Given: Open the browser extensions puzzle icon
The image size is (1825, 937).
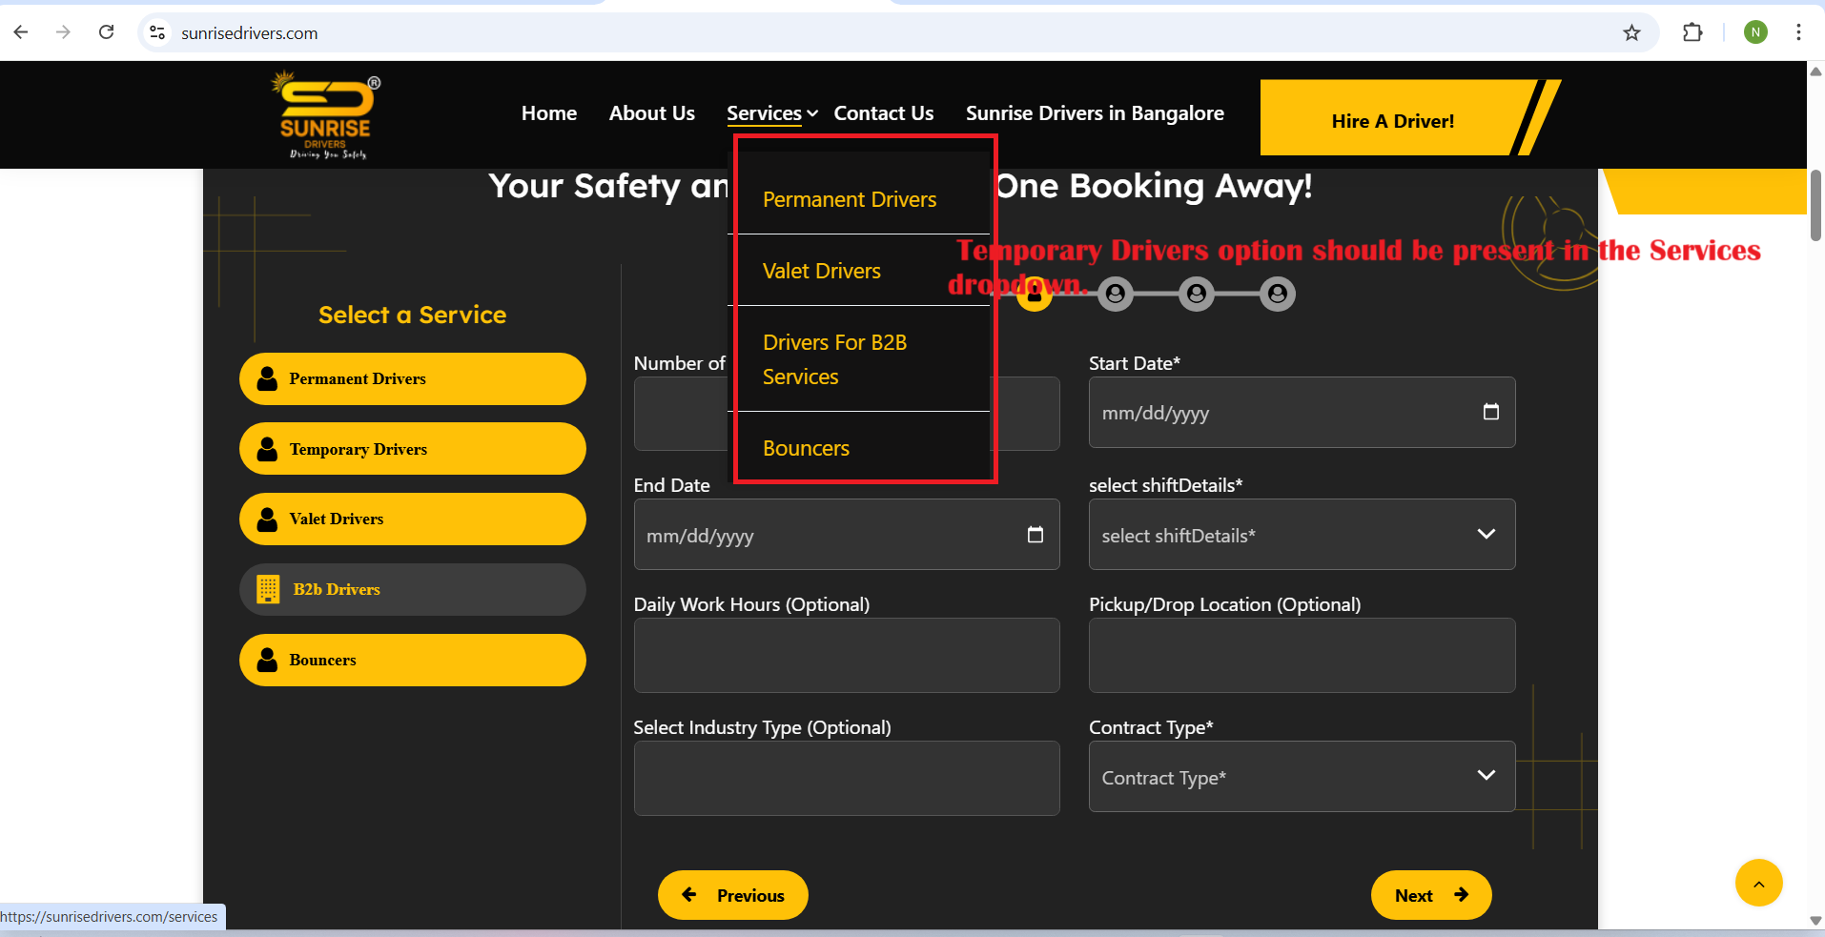Looking at the screenshot, I should click(x=1692, y=33).
